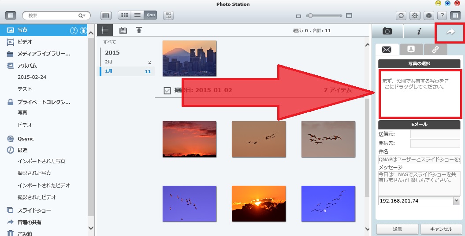Open the share arrow panel tab
Image resolution: width=465 pixels, height=236 pixels.
pos(450,32)
